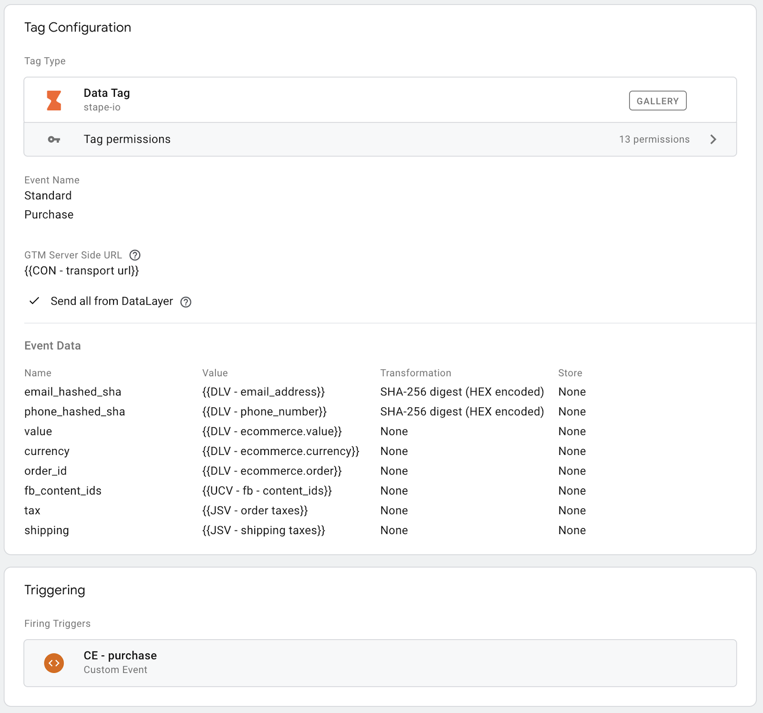Screen dimensions: 763x713
Task: Click the currency row name
Action: (x=47, y=451)
